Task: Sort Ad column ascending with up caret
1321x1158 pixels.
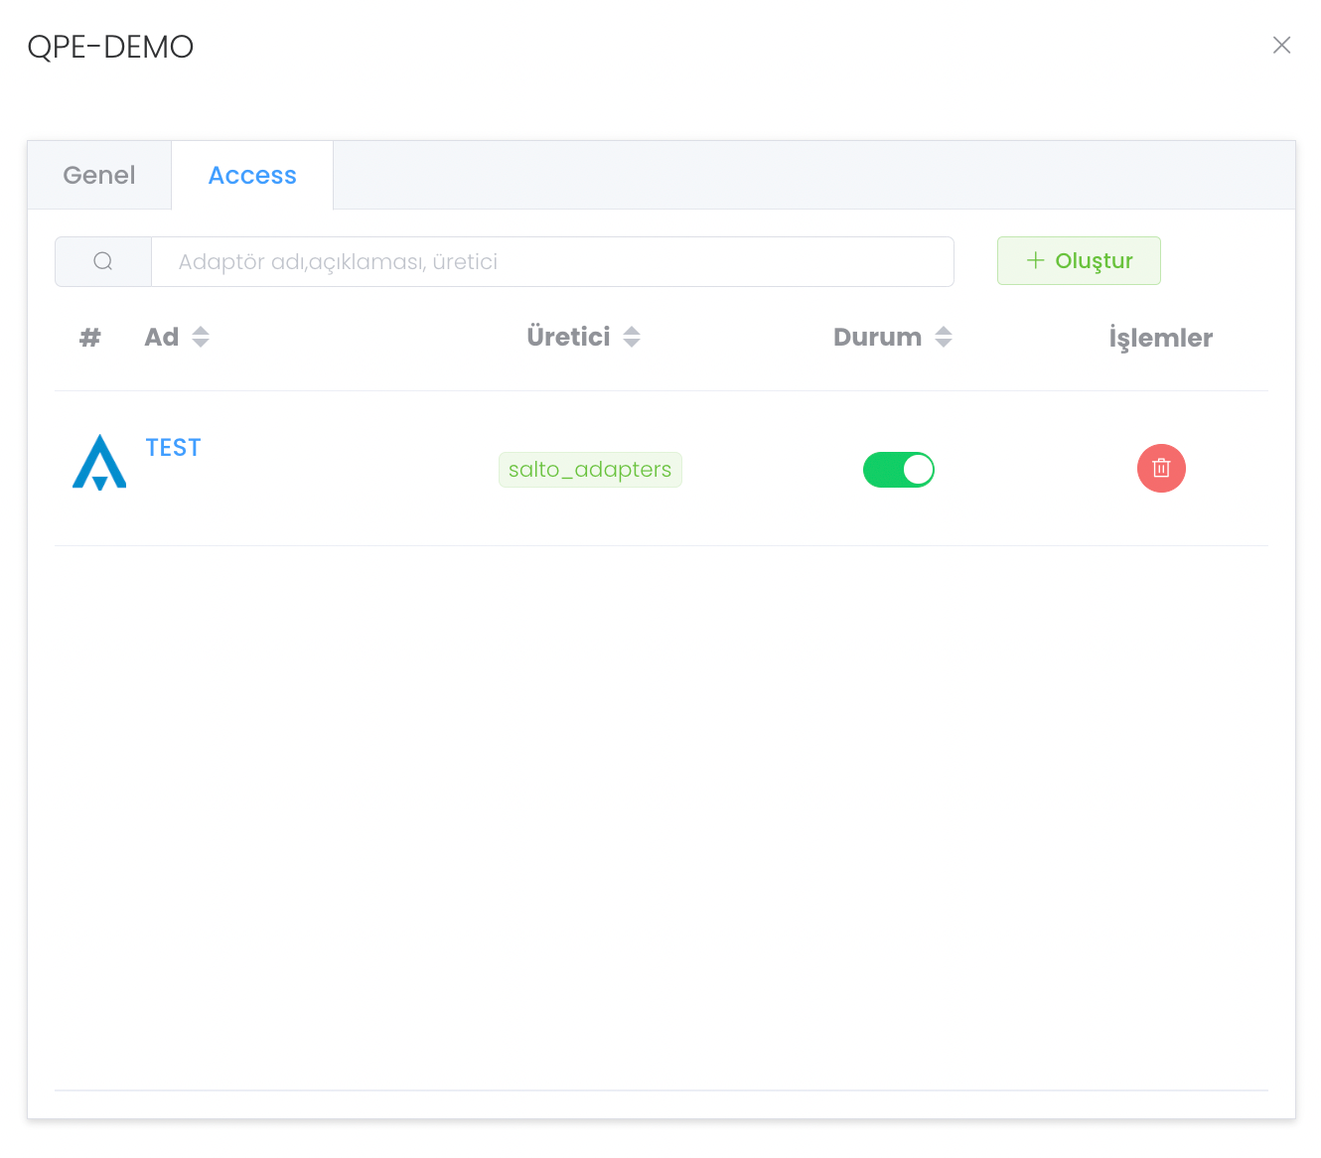Action: [201, 331]
